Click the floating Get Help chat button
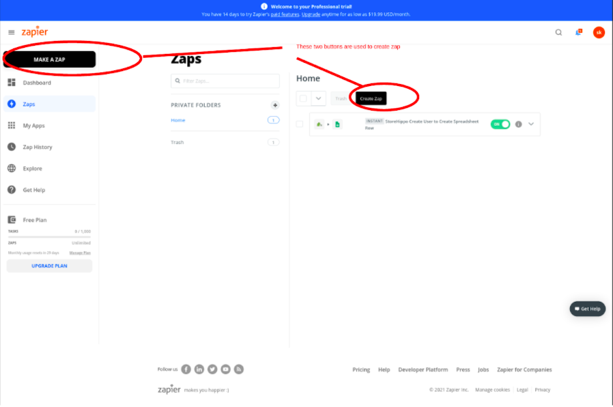This screenshot has height=407, width=613. [588, 309]
